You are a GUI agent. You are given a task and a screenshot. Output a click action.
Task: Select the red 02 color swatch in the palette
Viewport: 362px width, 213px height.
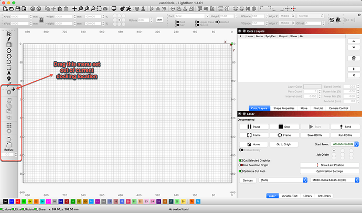[18, 201]
